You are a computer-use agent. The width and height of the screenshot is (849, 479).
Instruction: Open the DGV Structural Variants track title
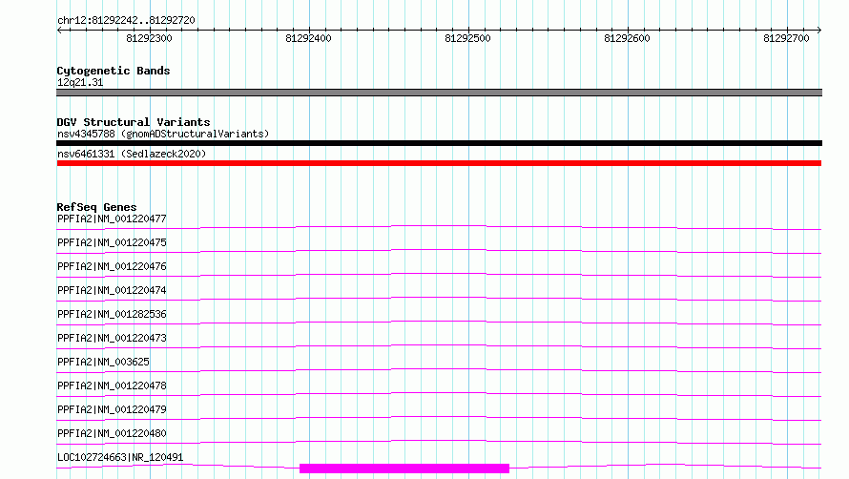[x=134, y=122]
